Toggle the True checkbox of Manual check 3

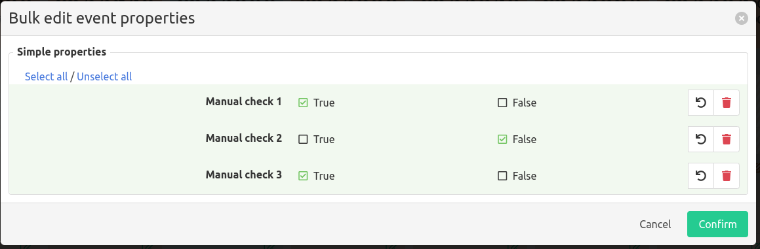pos(303,176)
